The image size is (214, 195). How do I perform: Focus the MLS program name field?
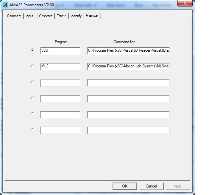pyautogui.click(x=60, y=66)
